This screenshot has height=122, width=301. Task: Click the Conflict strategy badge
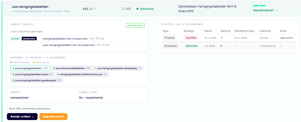pyautogui.click(x=191, y=38)
